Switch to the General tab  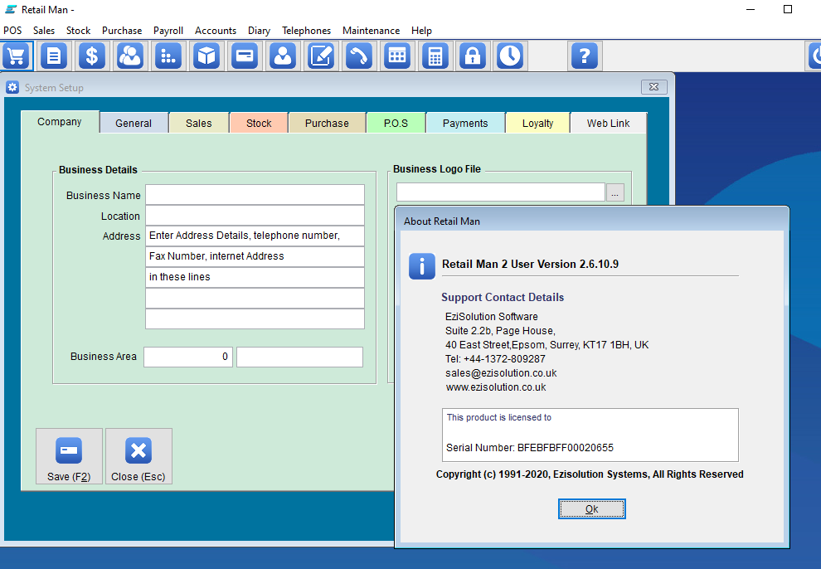click(x=134, y=123)
